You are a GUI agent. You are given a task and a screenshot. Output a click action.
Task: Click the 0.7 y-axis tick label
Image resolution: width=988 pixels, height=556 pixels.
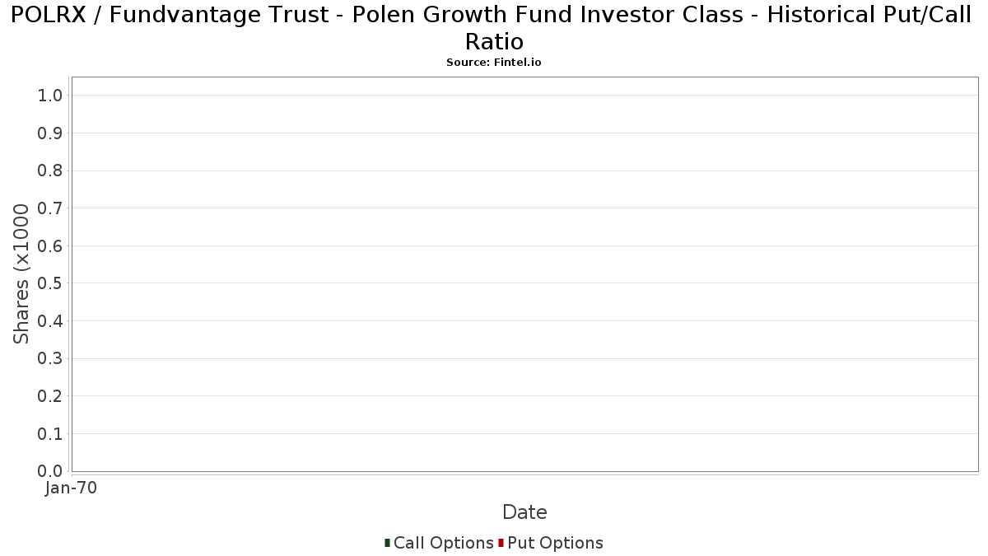50,208
